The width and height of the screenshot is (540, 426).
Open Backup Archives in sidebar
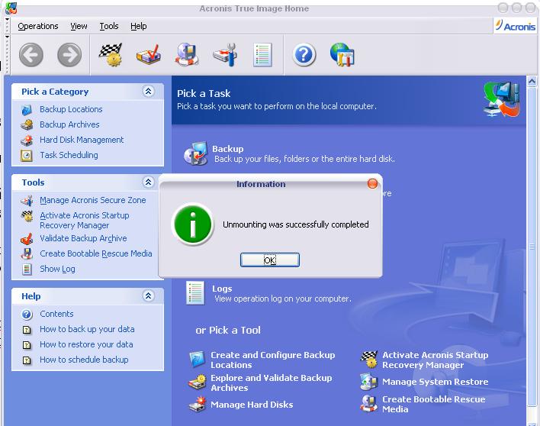point(69,124)
